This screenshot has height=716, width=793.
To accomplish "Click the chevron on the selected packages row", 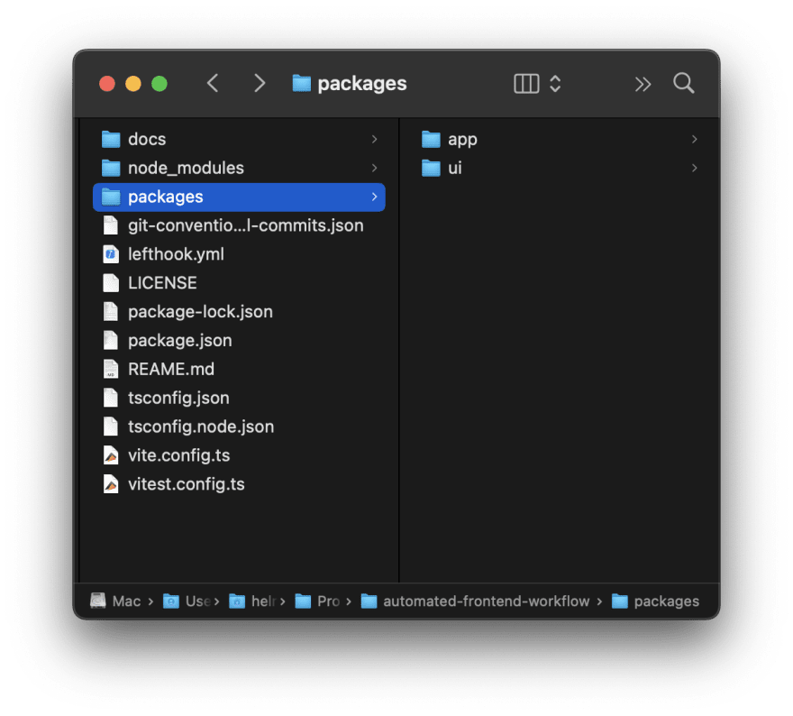I will (x=374, y=197).
